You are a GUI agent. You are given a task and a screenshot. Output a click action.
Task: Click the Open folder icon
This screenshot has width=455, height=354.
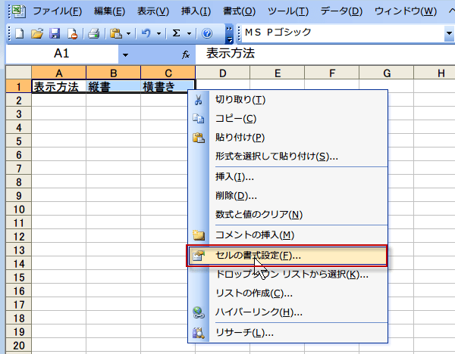37,33
